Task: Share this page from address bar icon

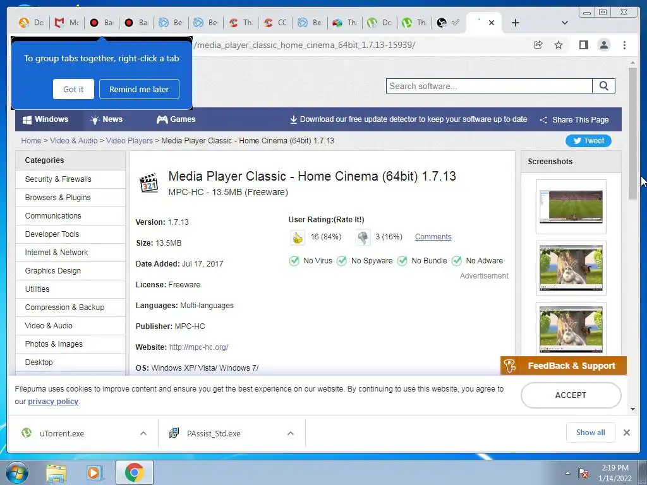Action: (538, 45)
